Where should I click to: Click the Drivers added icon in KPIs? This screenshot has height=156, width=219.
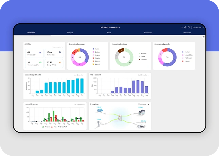[40, 52]
